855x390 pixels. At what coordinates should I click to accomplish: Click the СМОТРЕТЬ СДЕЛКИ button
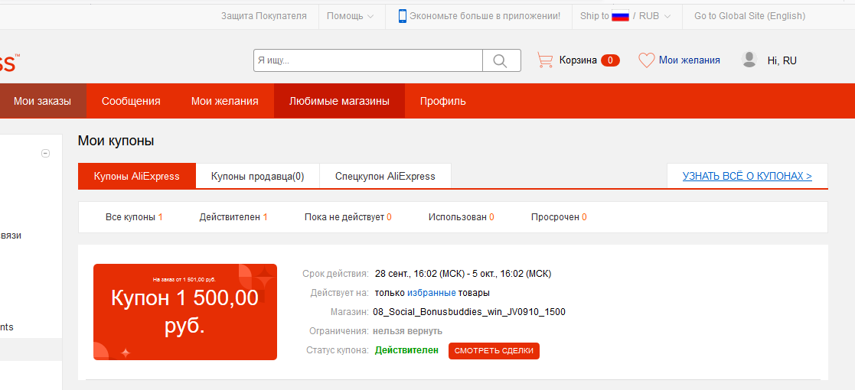[x=494, y=351]
